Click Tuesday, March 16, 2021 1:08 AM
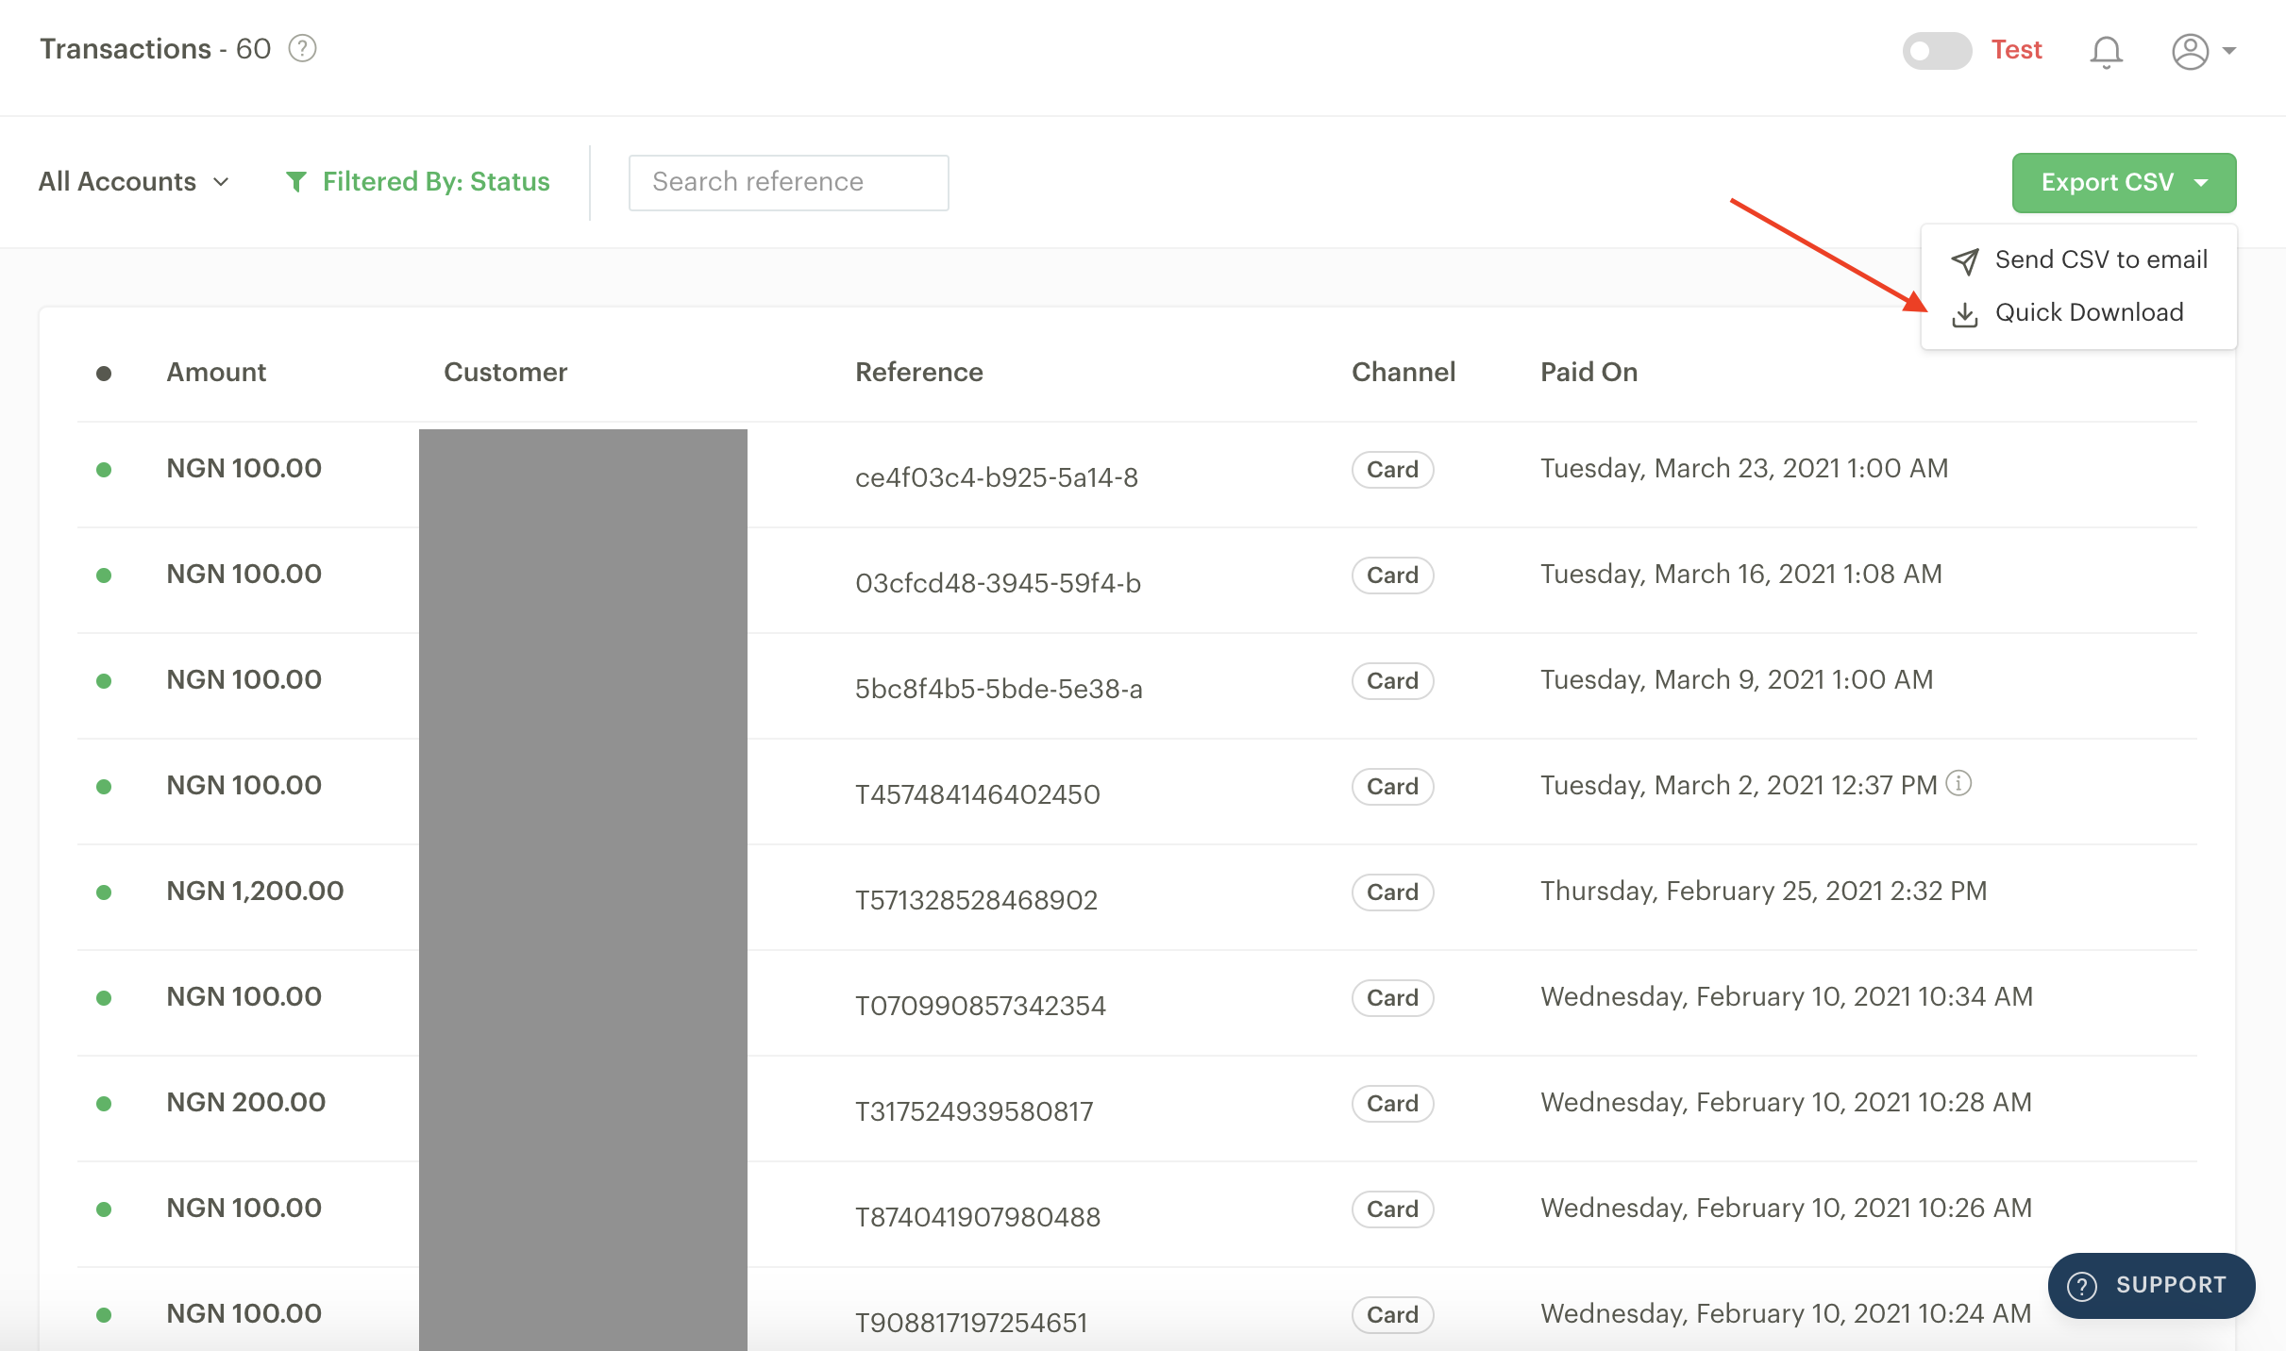The width and height of the screenshot is (2286, 1351). coord(1741,574)
